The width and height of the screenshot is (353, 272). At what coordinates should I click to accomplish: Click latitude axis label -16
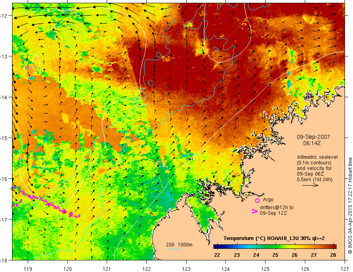click(x=4, y=179)
